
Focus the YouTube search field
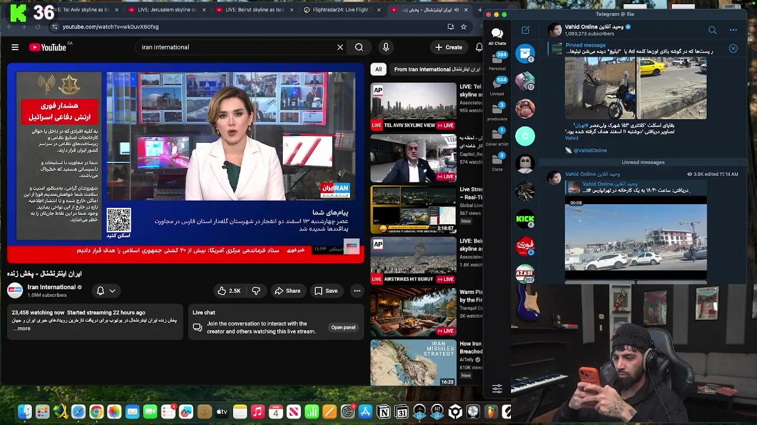click(237, 47)
